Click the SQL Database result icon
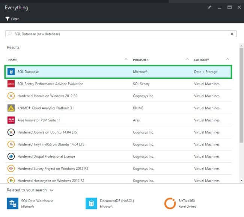Image resolution: width=244 pixels, height=217 pixels. [11, 72]
